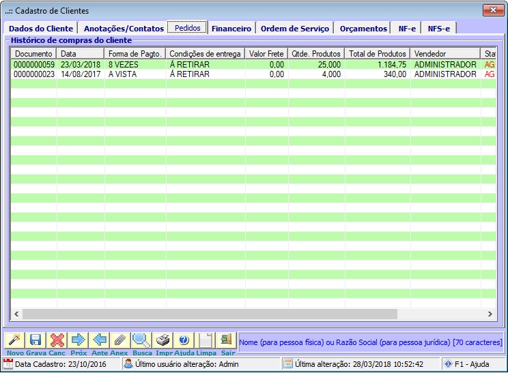Go to previous record with Ante arrow
This screenshot has width=508, height=373.
99,340
